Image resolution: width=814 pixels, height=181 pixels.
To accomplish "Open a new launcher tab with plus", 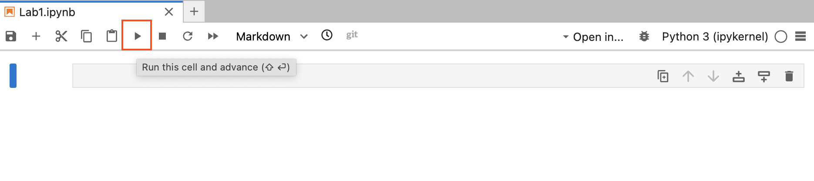I will [x=194, y=11].
